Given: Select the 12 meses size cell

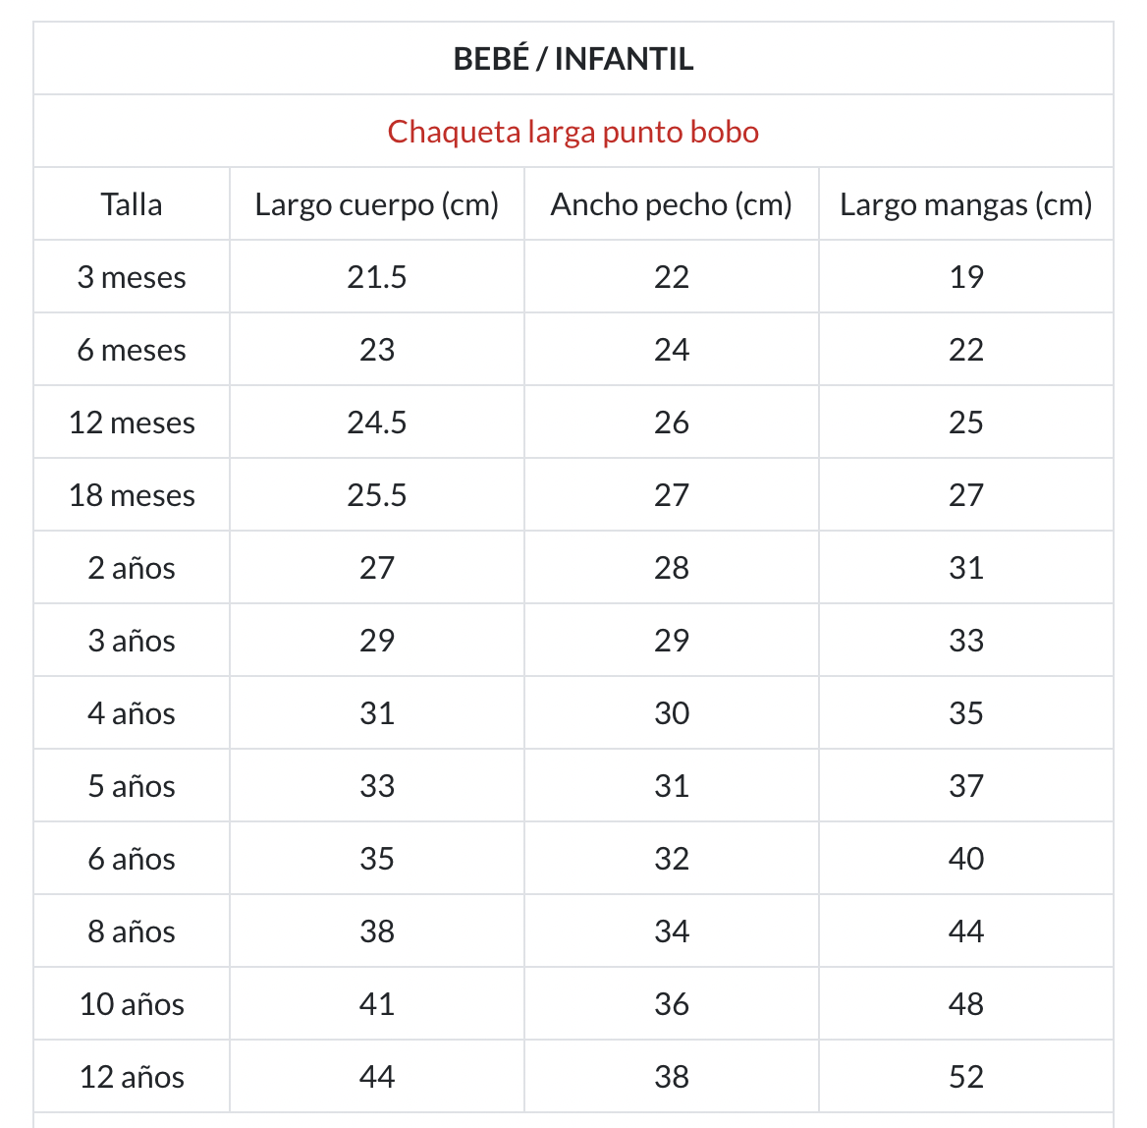Looking at the screenshot, I should [x=132, y=423].
